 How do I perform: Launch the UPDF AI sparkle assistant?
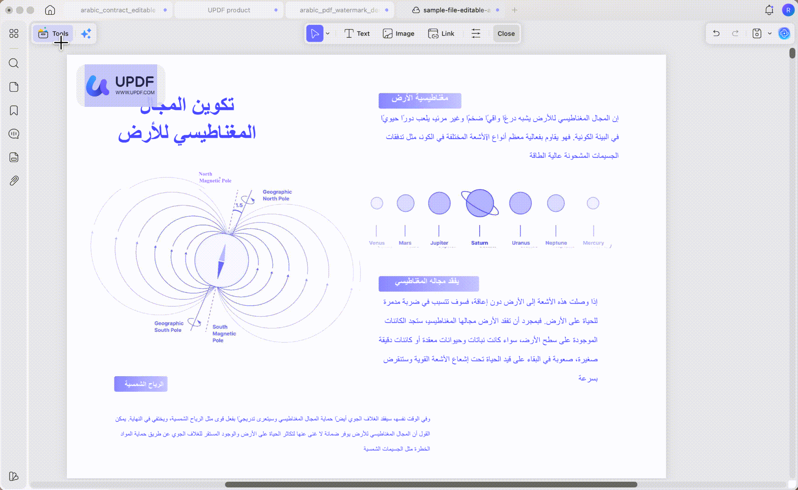click(86, 33)
